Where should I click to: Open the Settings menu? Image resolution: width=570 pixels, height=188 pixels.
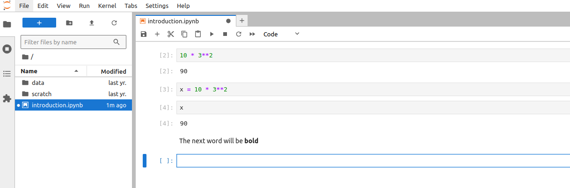point(157,6)
